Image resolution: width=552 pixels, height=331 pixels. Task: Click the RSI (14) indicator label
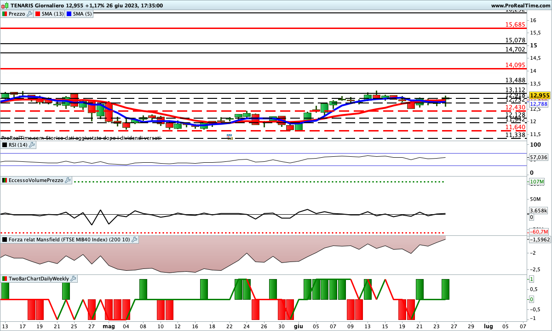[x=18, y=145]
